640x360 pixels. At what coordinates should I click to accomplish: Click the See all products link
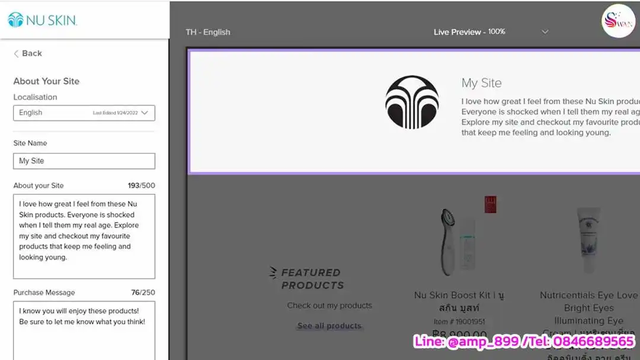(329, 325)
